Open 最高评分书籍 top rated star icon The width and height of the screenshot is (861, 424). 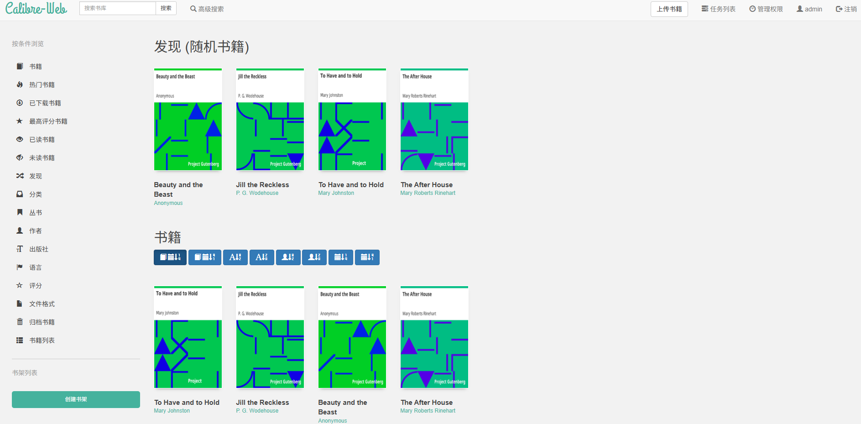[20, 121]
